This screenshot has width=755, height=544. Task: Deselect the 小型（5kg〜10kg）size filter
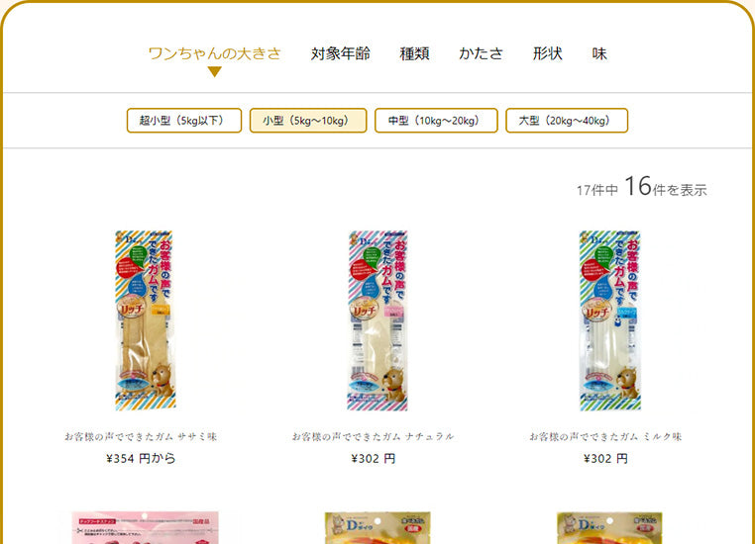(308, 120)
